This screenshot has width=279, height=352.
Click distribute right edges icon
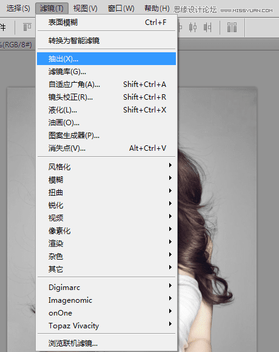pyautogui.click(x=207, y=27)
